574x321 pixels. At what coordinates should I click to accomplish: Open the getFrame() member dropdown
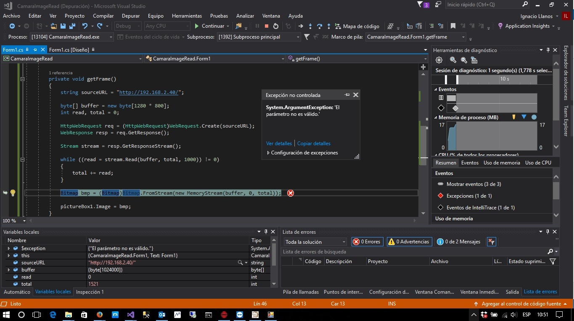[357, 59]
